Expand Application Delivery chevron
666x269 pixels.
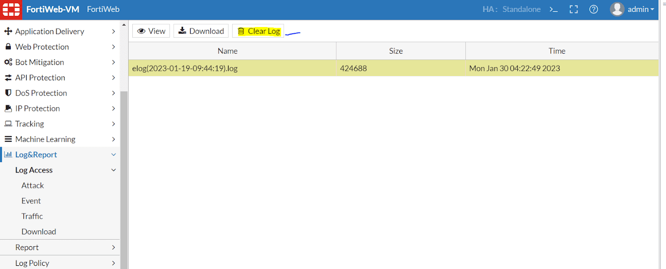pos(114,31)
